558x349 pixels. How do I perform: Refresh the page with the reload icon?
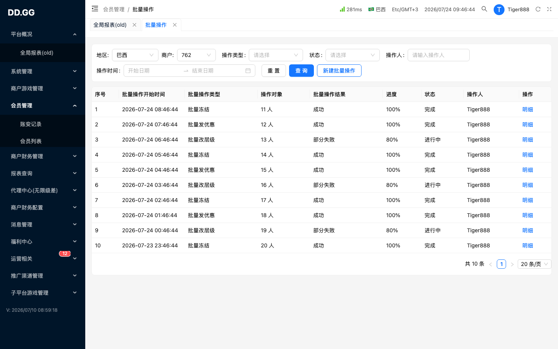click(538, 9)
